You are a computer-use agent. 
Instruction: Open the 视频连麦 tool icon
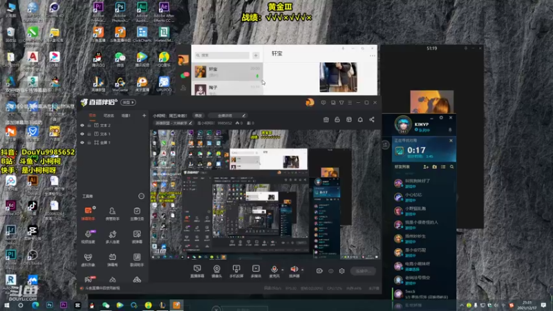coord(88,236)
